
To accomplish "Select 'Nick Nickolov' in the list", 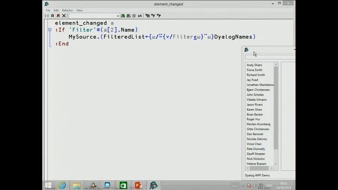I will [256, 159].
